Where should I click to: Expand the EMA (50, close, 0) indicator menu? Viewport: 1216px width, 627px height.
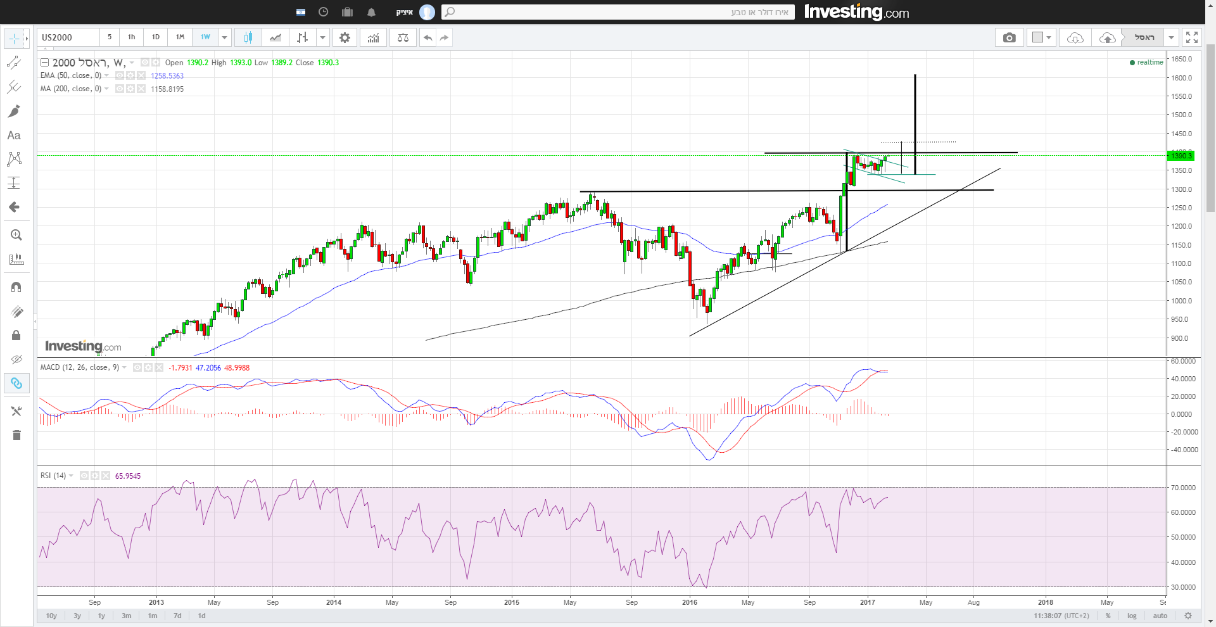pos(106,75)
